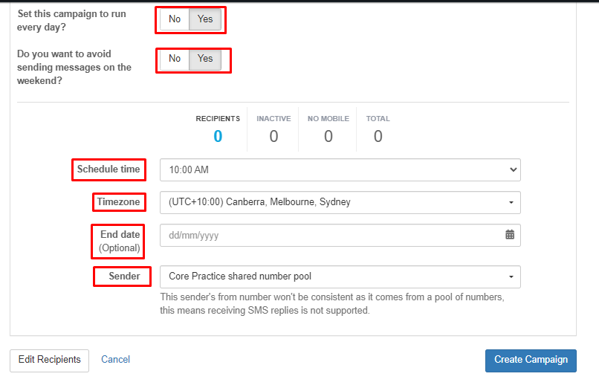Open the calendar picker icon
Viewport: 599px width, 388px height.
(510, 234)
